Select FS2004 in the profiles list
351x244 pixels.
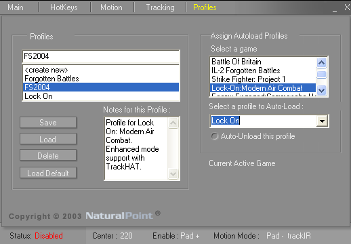coord(101,87)
